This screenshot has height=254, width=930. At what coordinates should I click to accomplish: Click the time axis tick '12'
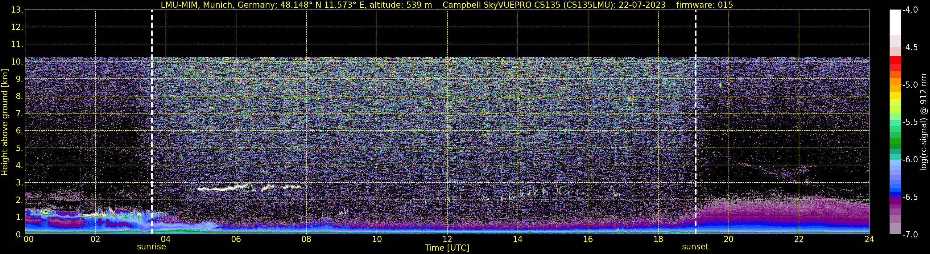click(447, 239)
